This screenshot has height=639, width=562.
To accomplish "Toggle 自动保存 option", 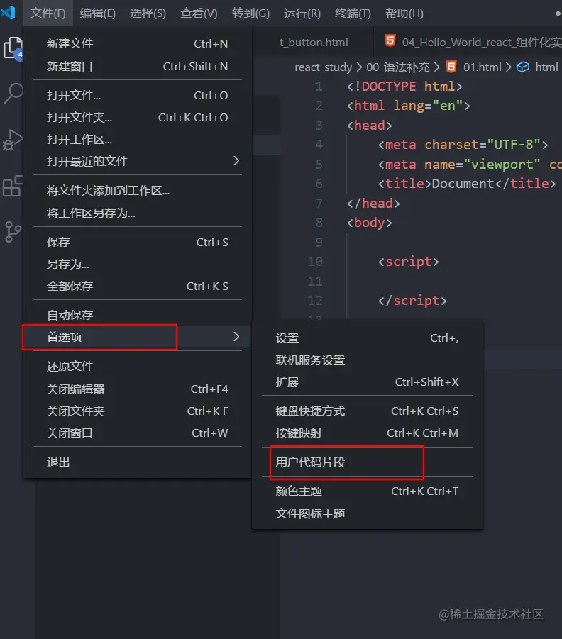I will [x=138, y=315].
